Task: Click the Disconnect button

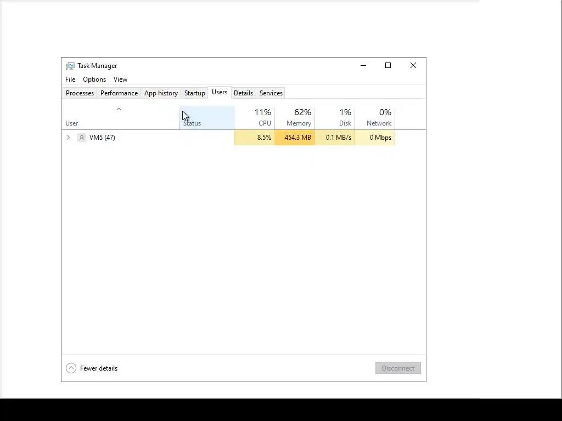Action: pos(398,368)
